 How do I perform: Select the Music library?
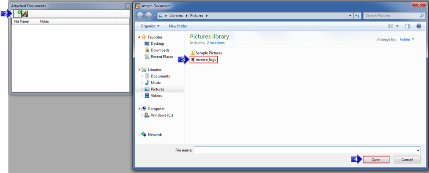pyautogui.click(x=156, y=82)
